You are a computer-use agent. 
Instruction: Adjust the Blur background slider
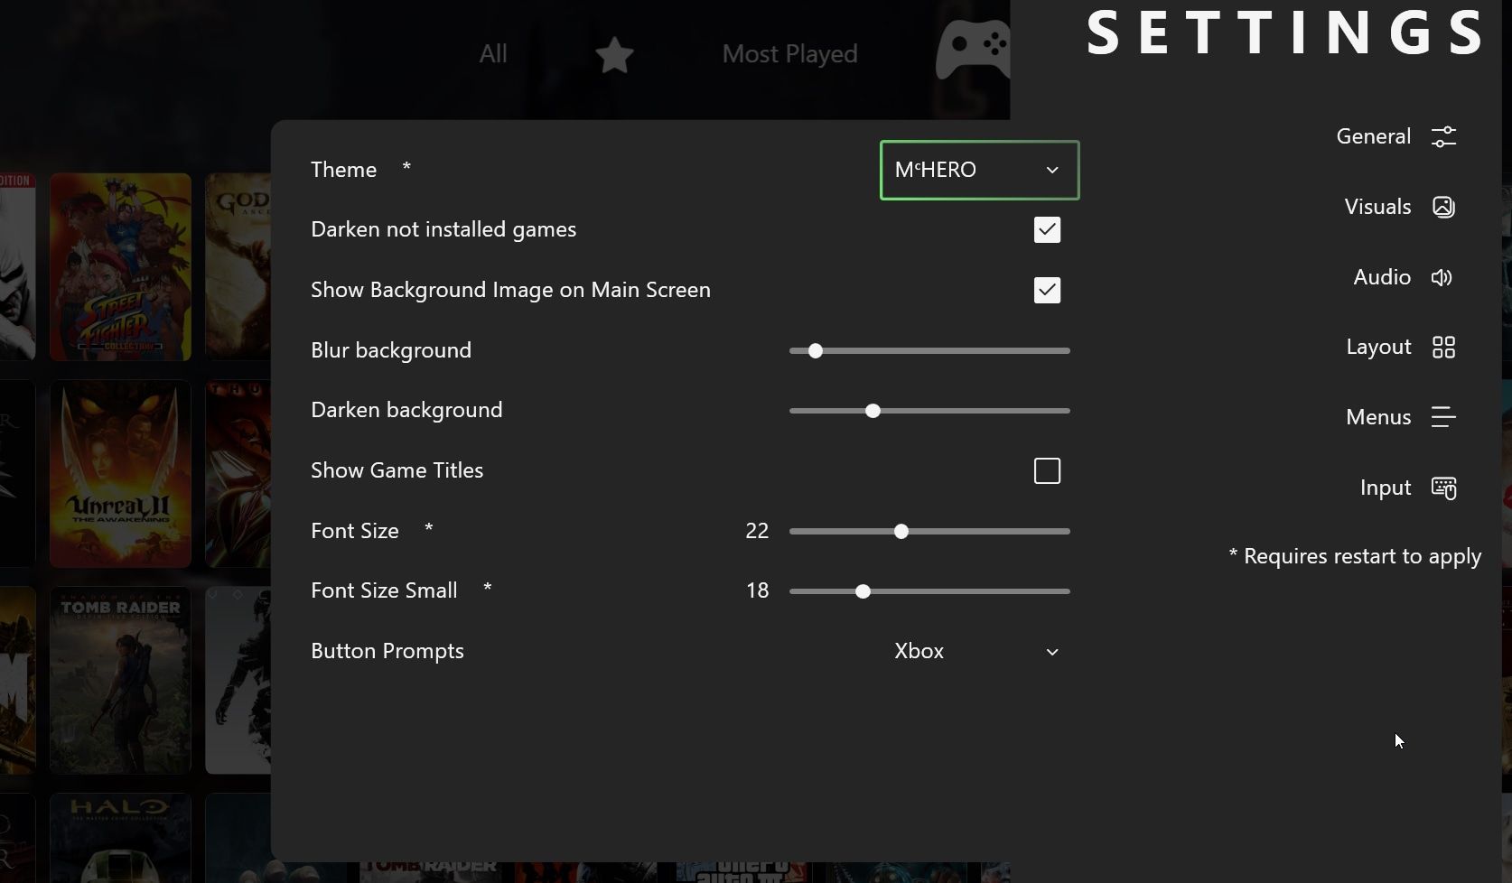[x=814, y=351]
